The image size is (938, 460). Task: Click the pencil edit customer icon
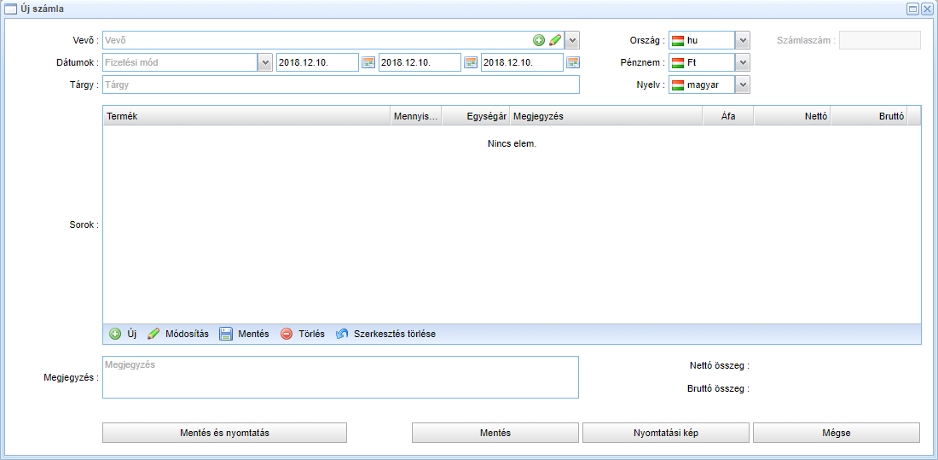pos(554,40)
